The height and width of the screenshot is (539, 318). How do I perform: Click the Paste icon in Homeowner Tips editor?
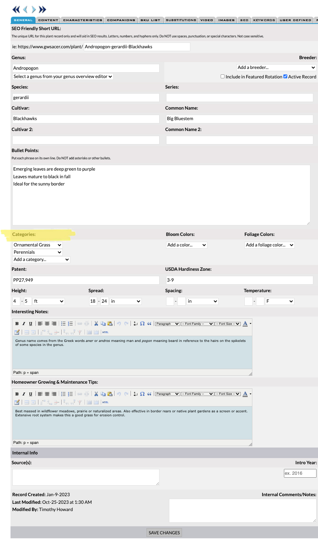(110, 394)
